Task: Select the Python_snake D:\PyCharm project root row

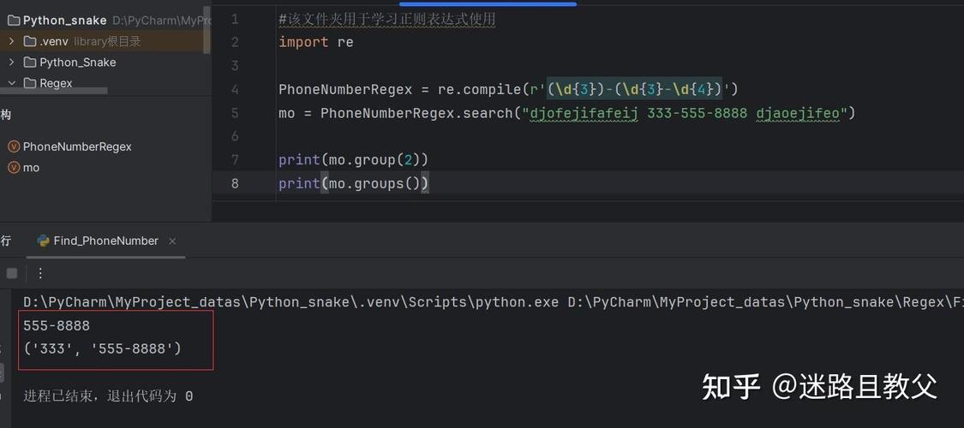Action: point(105,21)
